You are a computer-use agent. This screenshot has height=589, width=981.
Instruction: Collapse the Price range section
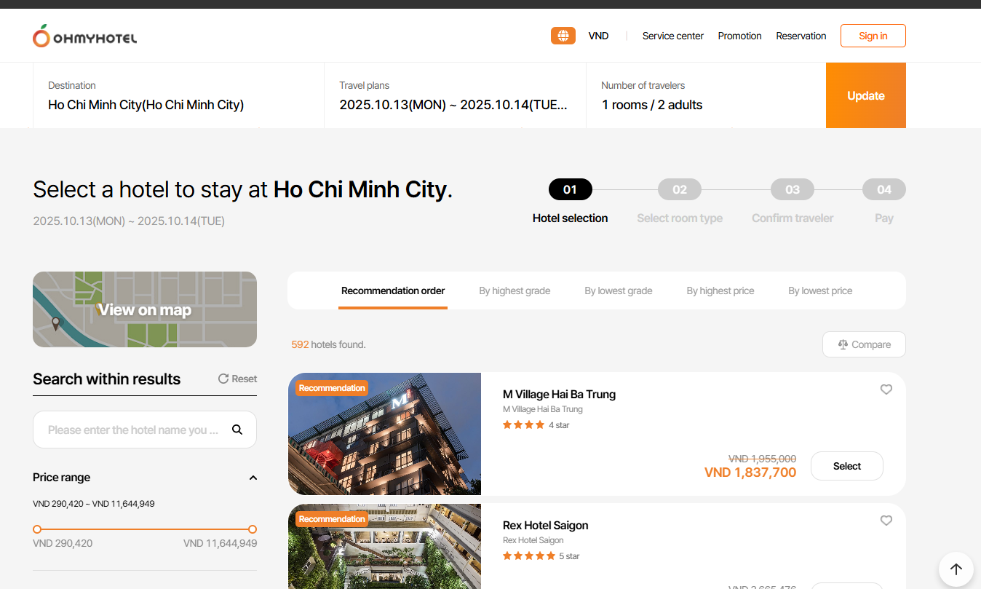point(253,478)
